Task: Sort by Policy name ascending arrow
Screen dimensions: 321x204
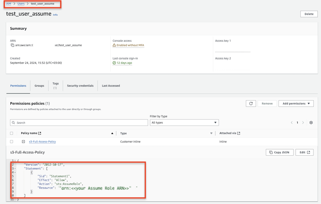Action: click(x=112, y=134)
